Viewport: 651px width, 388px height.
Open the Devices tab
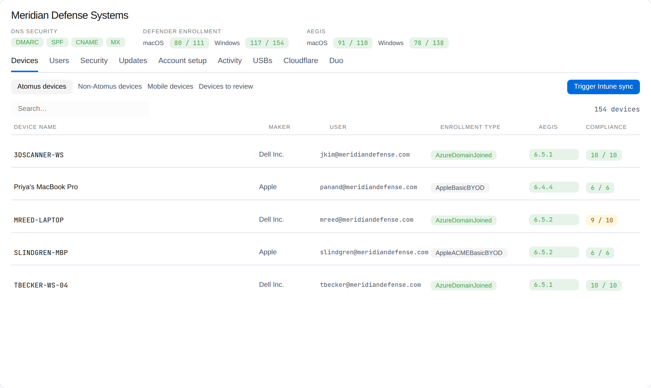tap(25, 61)
